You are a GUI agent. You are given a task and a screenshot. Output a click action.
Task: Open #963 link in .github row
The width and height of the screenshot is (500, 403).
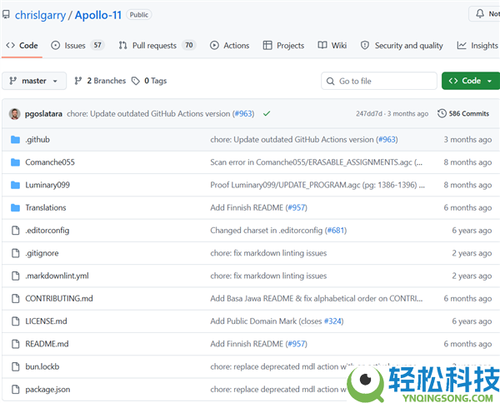pos(387,140)
